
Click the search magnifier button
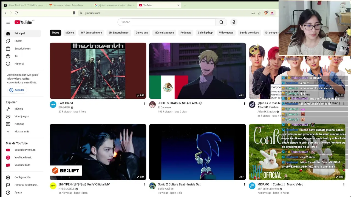point(221,22)
